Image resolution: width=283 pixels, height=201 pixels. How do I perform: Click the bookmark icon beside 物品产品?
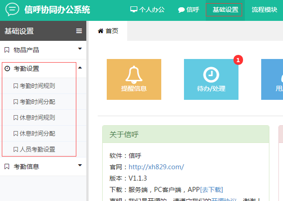pyautogui.click(x=7, y=49)
